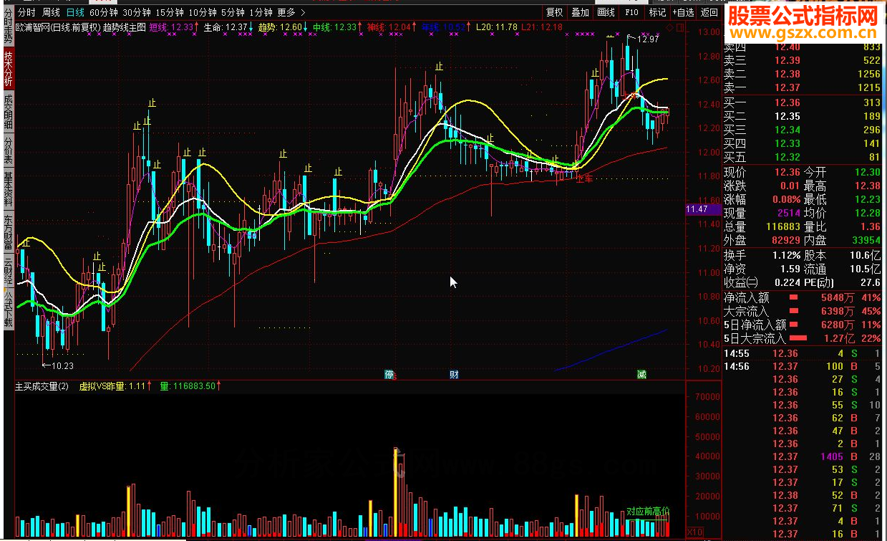Add stock via +自选 button
This screenshot has width=887, height=541.
pyautogui.click(x=682, y=12)
